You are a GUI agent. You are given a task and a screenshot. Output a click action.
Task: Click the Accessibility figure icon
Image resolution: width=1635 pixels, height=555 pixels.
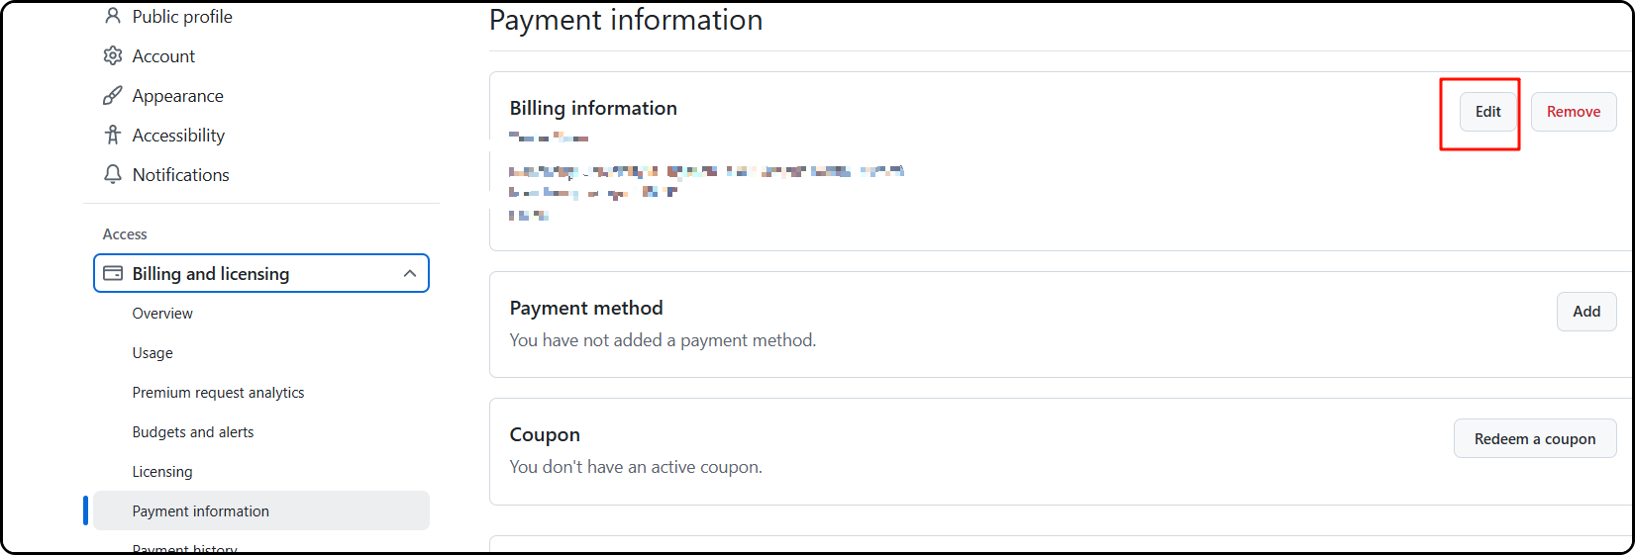[113, 135]
